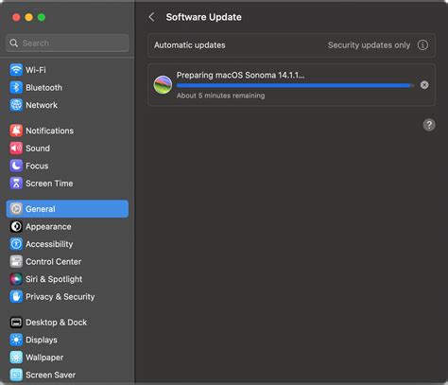The width and height of the screenshot is (448, 385).
Task: Minimize window with yellow button
Action: 29,17
